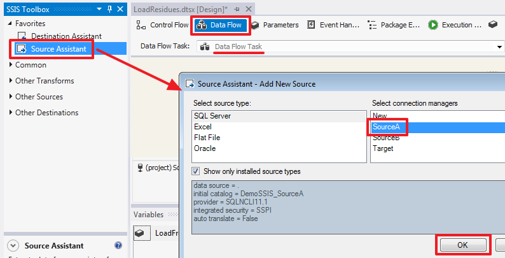The height and width of the screenshot is (258, 505).
Task: Open the Data Flow Task dropdown
Action: (499, 47)
